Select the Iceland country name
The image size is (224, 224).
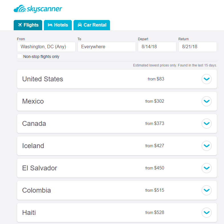(33, 146)
